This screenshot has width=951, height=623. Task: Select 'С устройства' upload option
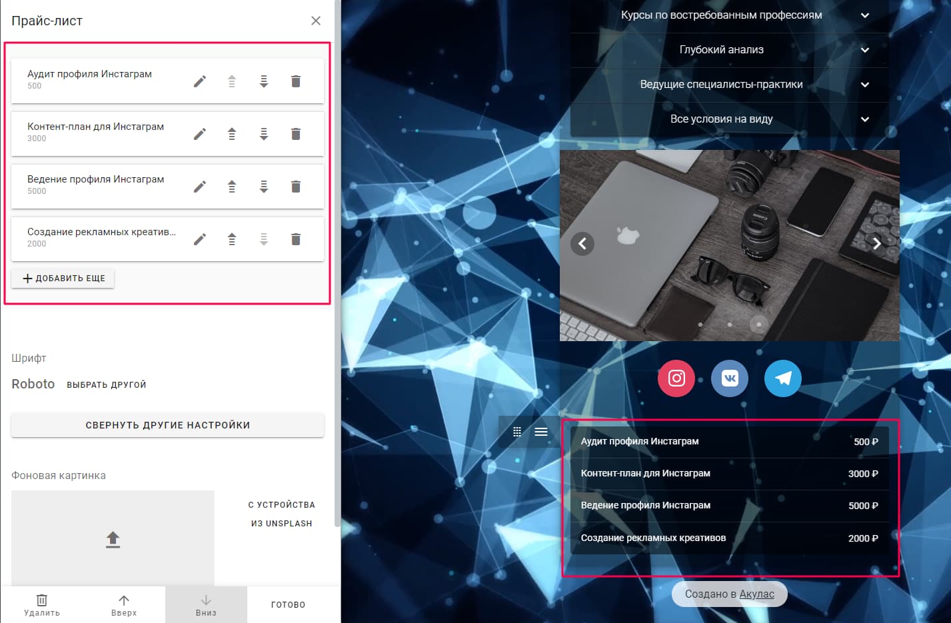281,505
